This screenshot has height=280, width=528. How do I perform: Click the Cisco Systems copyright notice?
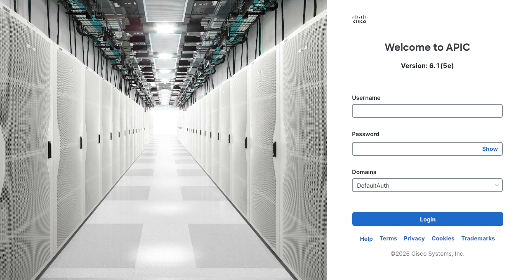[x=427, y=254]
